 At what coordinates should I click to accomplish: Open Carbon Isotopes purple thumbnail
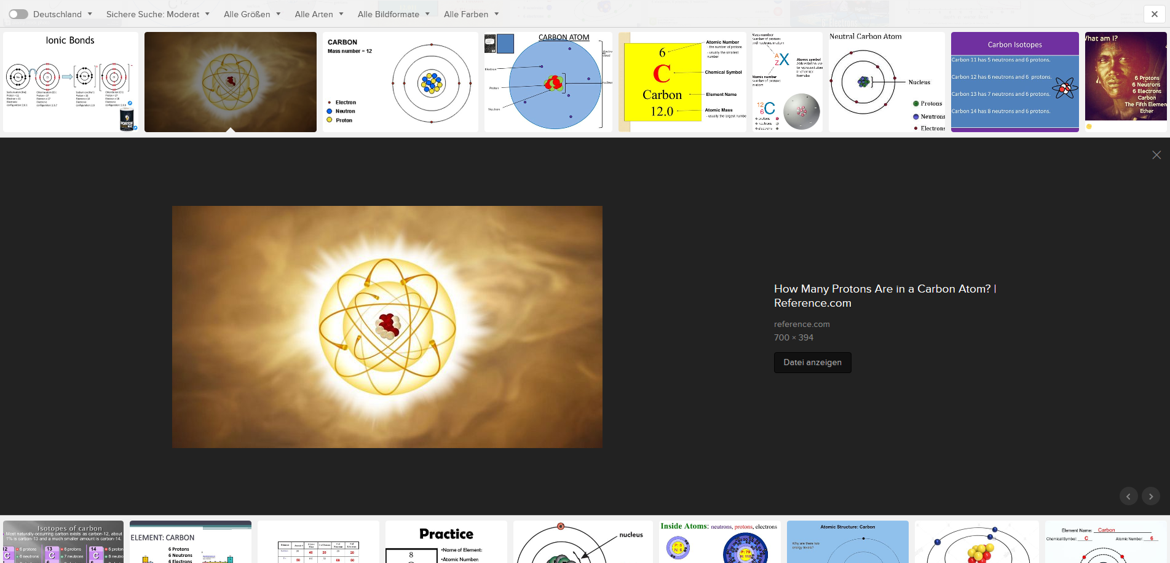(1015, 82)
